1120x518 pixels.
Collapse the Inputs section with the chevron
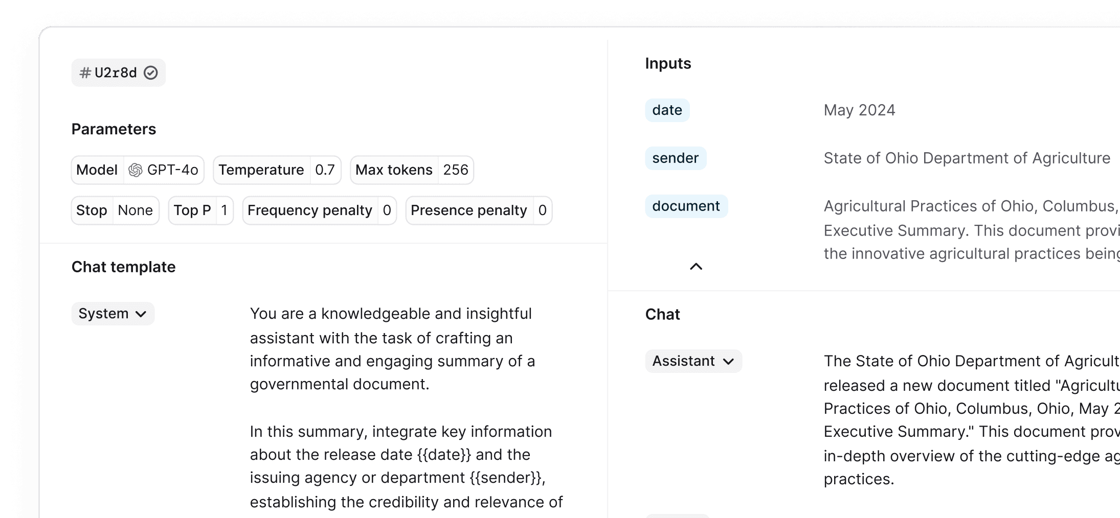695,267
